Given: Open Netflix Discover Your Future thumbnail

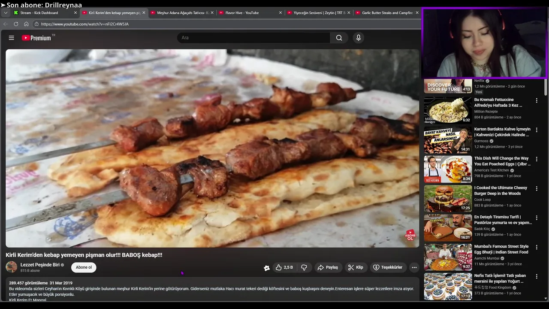Looking at the screenshot, I should click(x=448, y=86).
